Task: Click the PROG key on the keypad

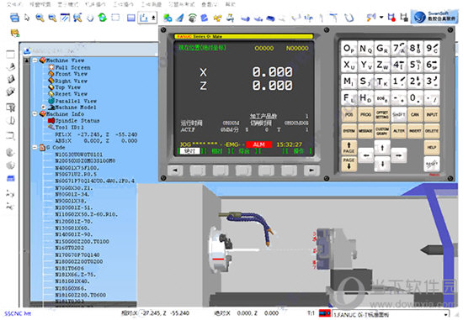Action: pyautogui.click(x=365, y=114)
